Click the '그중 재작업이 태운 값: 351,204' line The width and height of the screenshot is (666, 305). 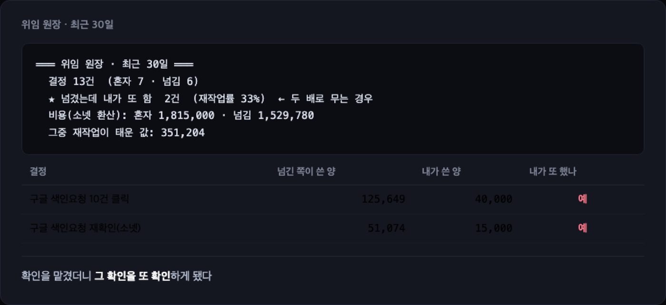[127, 133]
